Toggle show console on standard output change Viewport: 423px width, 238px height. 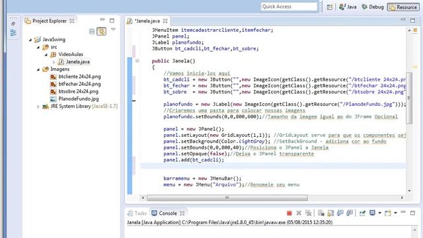point(340,213)
